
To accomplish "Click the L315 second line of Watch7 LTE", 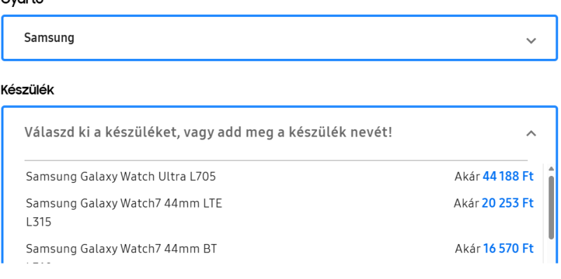I will 39,222.
